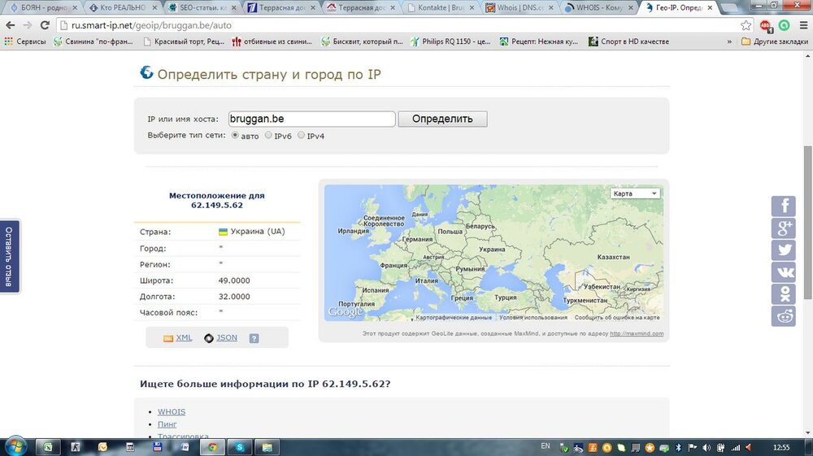
Task: Click the map of Europe
Action: point(493,253)
